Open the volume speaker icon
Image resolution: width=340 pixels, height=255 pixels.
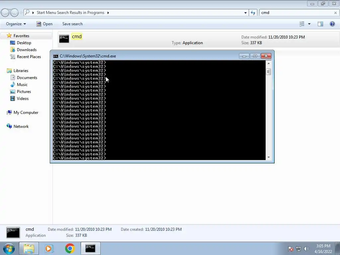coord(306,249)
